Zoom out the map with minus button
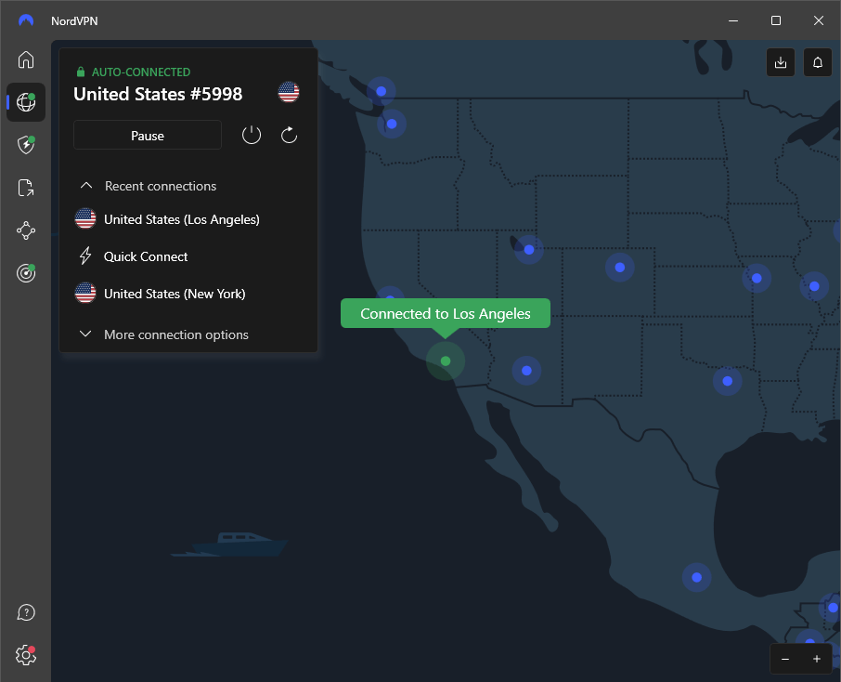The image size is (841, 682). coord(785,659)
